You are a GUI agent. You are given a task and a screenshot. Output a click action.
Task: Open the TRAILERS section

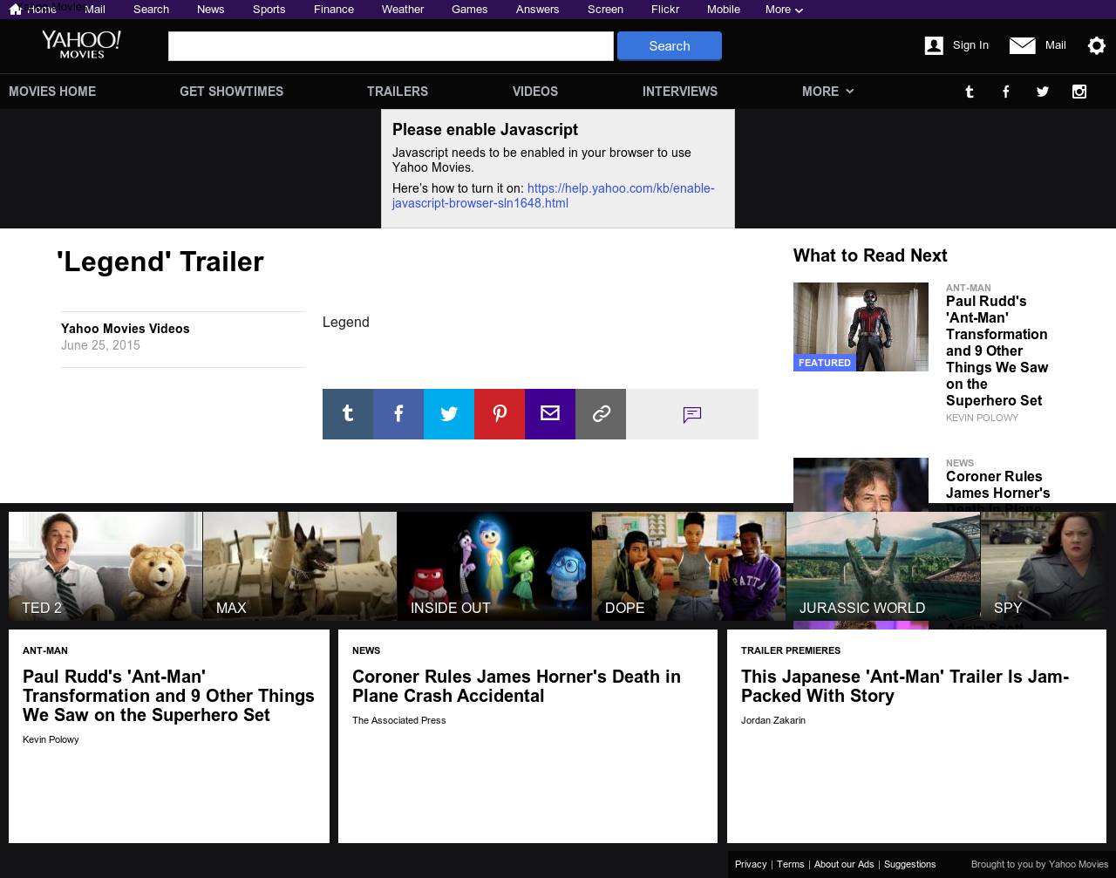tap(398, 92)
